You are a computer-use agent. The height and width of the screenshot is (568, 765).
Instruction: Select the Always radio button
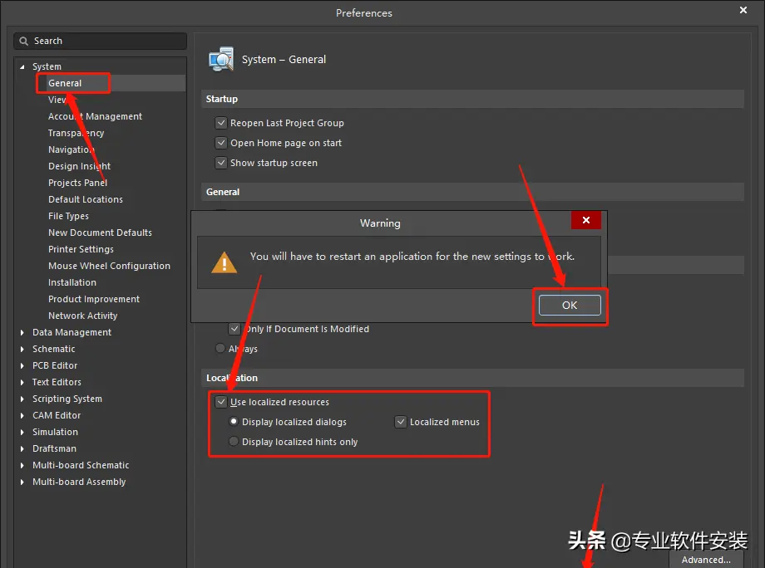click(220, 348)
